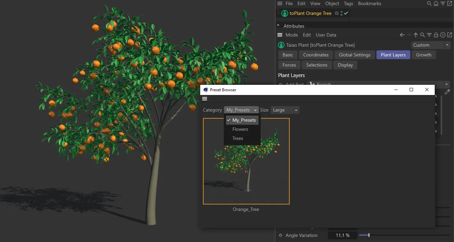Click the Attributes filter icon
Viewport: 454px width, 242px height.
point(429,35)
